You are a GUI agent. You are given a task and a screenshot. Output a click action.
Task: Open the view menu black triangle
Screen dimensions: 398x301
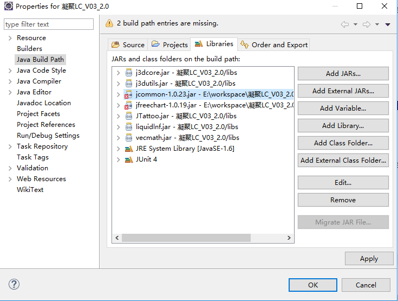pyautogui.click(x=388, y=24)
